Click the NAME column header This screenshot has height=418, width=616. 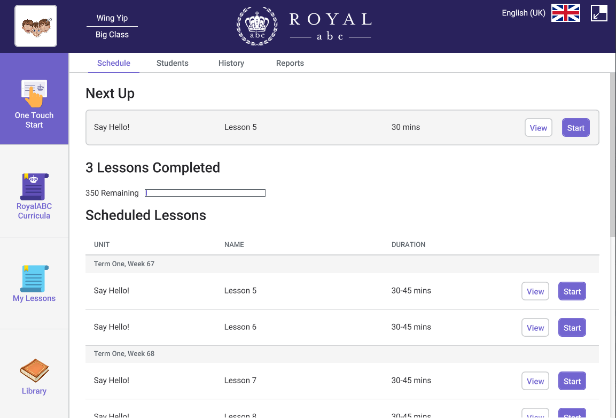coord(234,245)
